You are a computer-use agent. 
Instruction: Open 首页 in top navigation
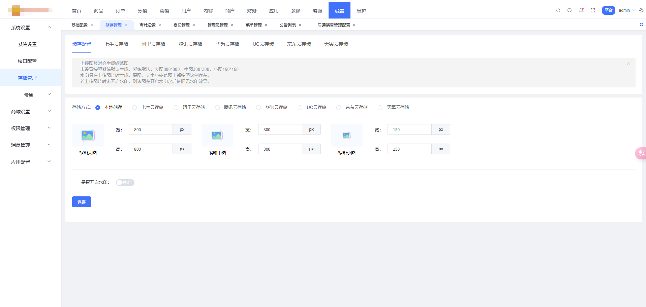click(x=77, y=11)
